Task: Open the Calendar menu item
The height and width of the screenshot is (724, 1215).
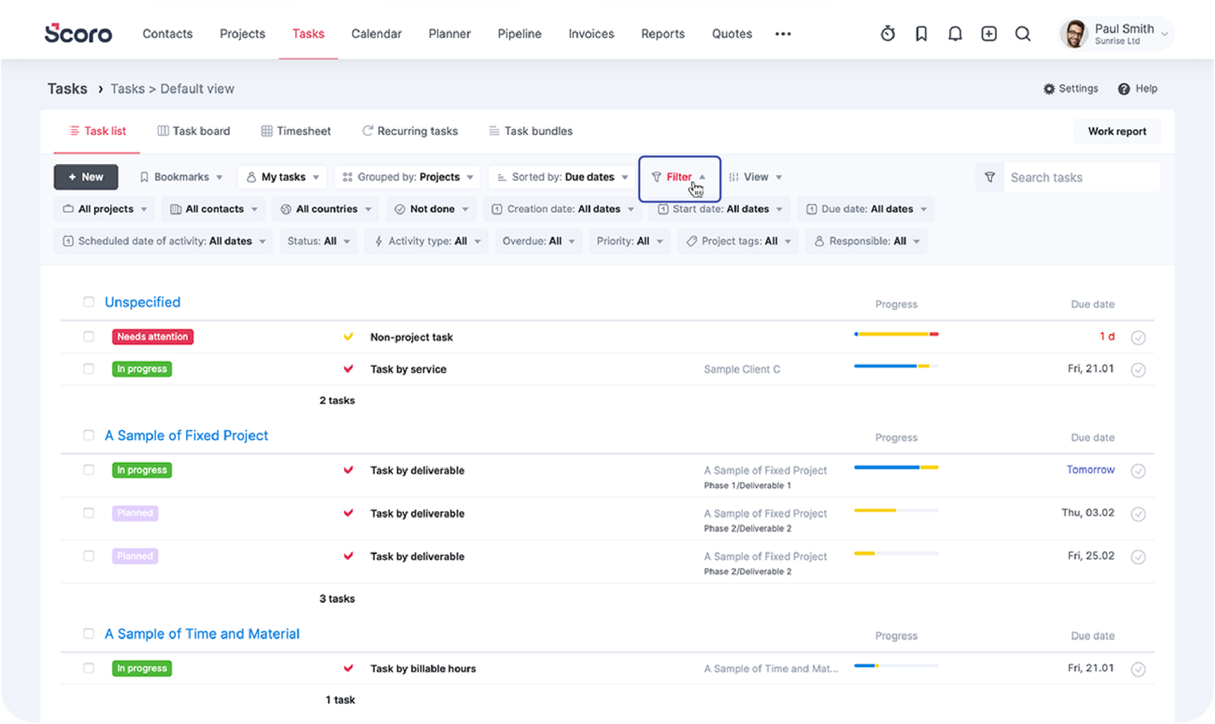Action: 376,33
